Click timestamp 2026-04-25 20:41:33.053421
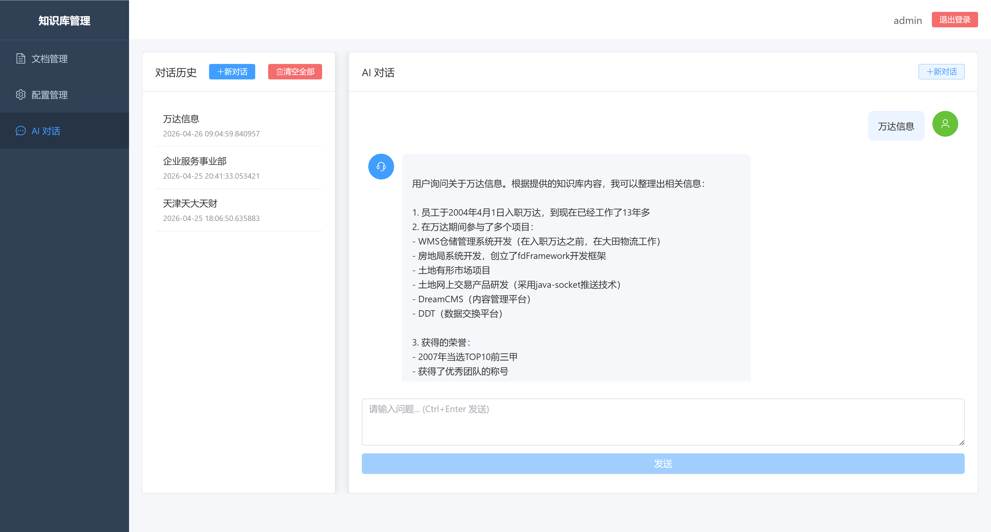 click(x=211, y=176)
